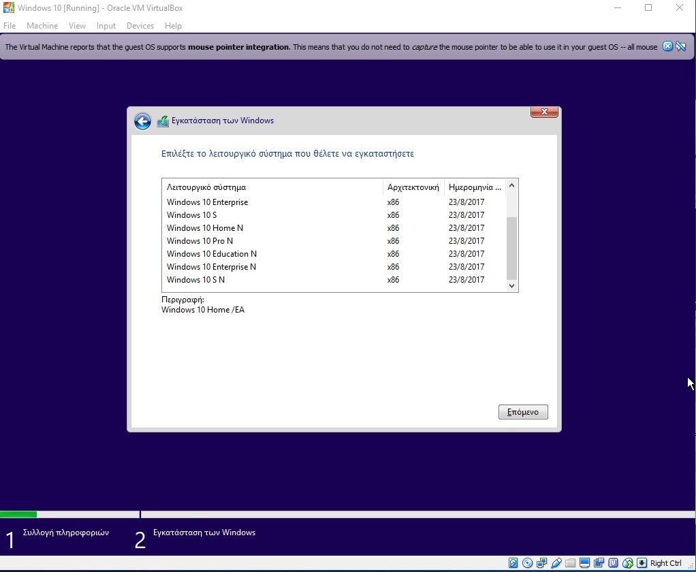Viewport: 696px width, 572px height.
Task: Click the Right Ctrl host key label
Action: coord(665,563)
